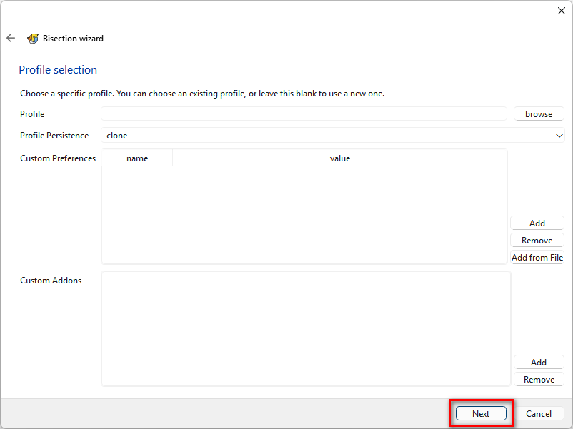The width and height of the screenshot is (573, 429).
Task: Proceed with the Next button
Action: (481, 414)
